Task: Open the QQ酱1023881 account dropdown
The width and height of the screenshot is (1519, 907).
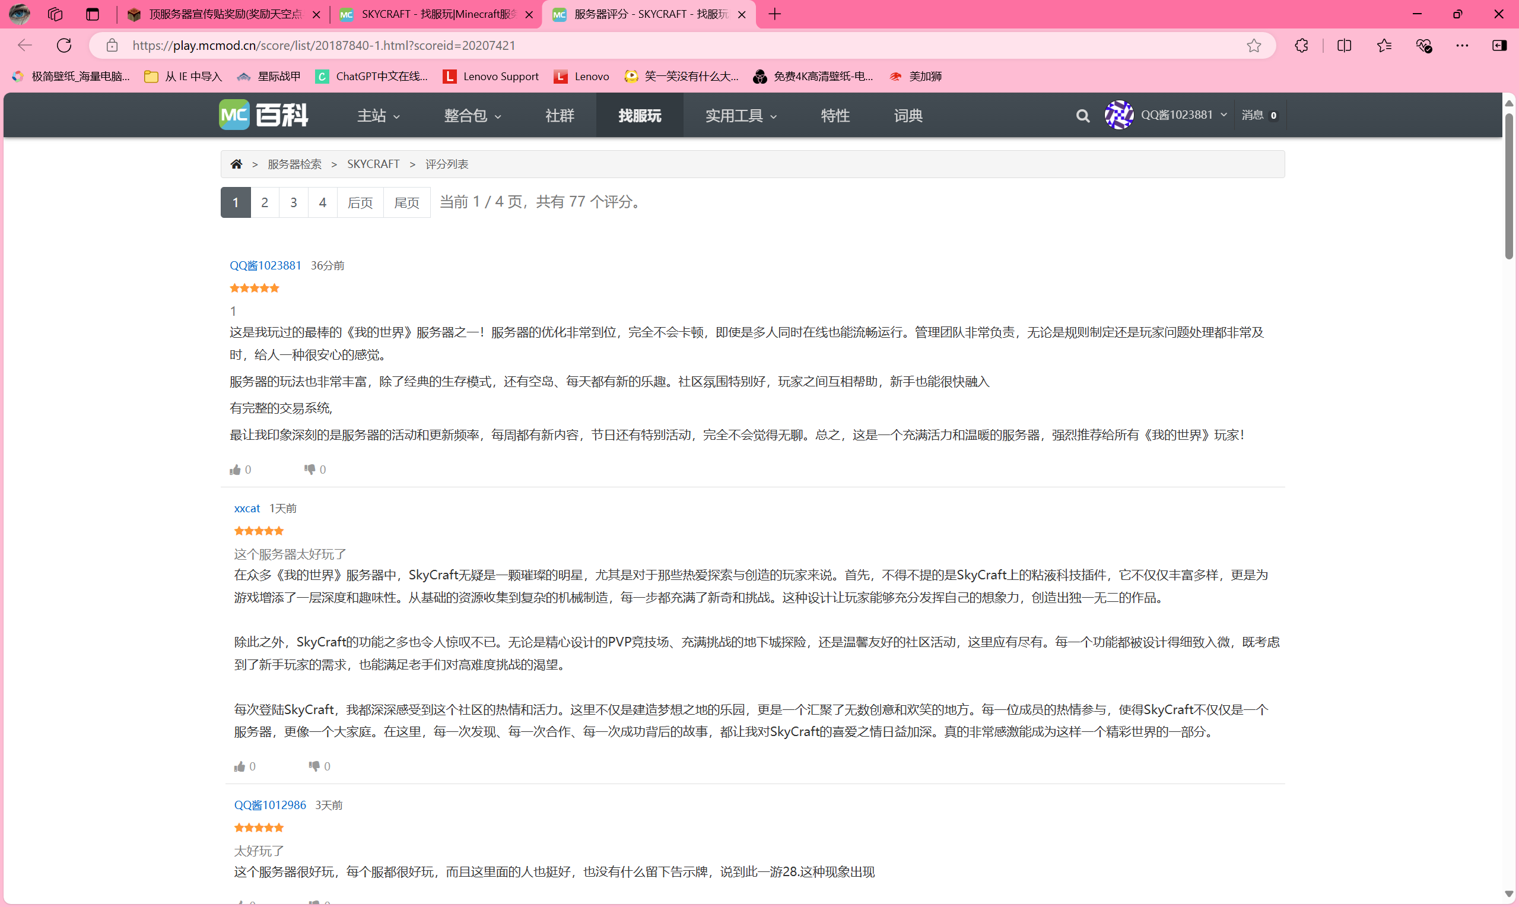Action: (1184, 115)
